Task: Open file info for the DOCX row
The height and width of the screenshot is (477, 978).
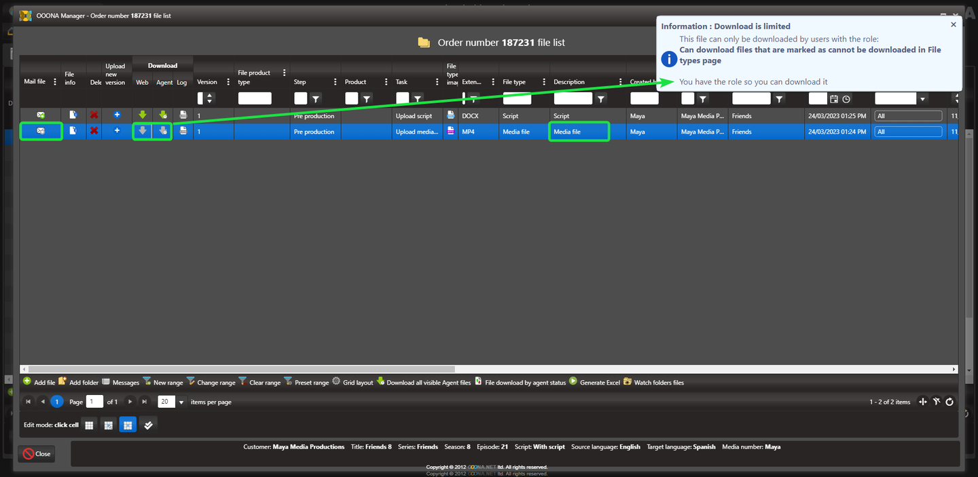Action: (73, 115)
